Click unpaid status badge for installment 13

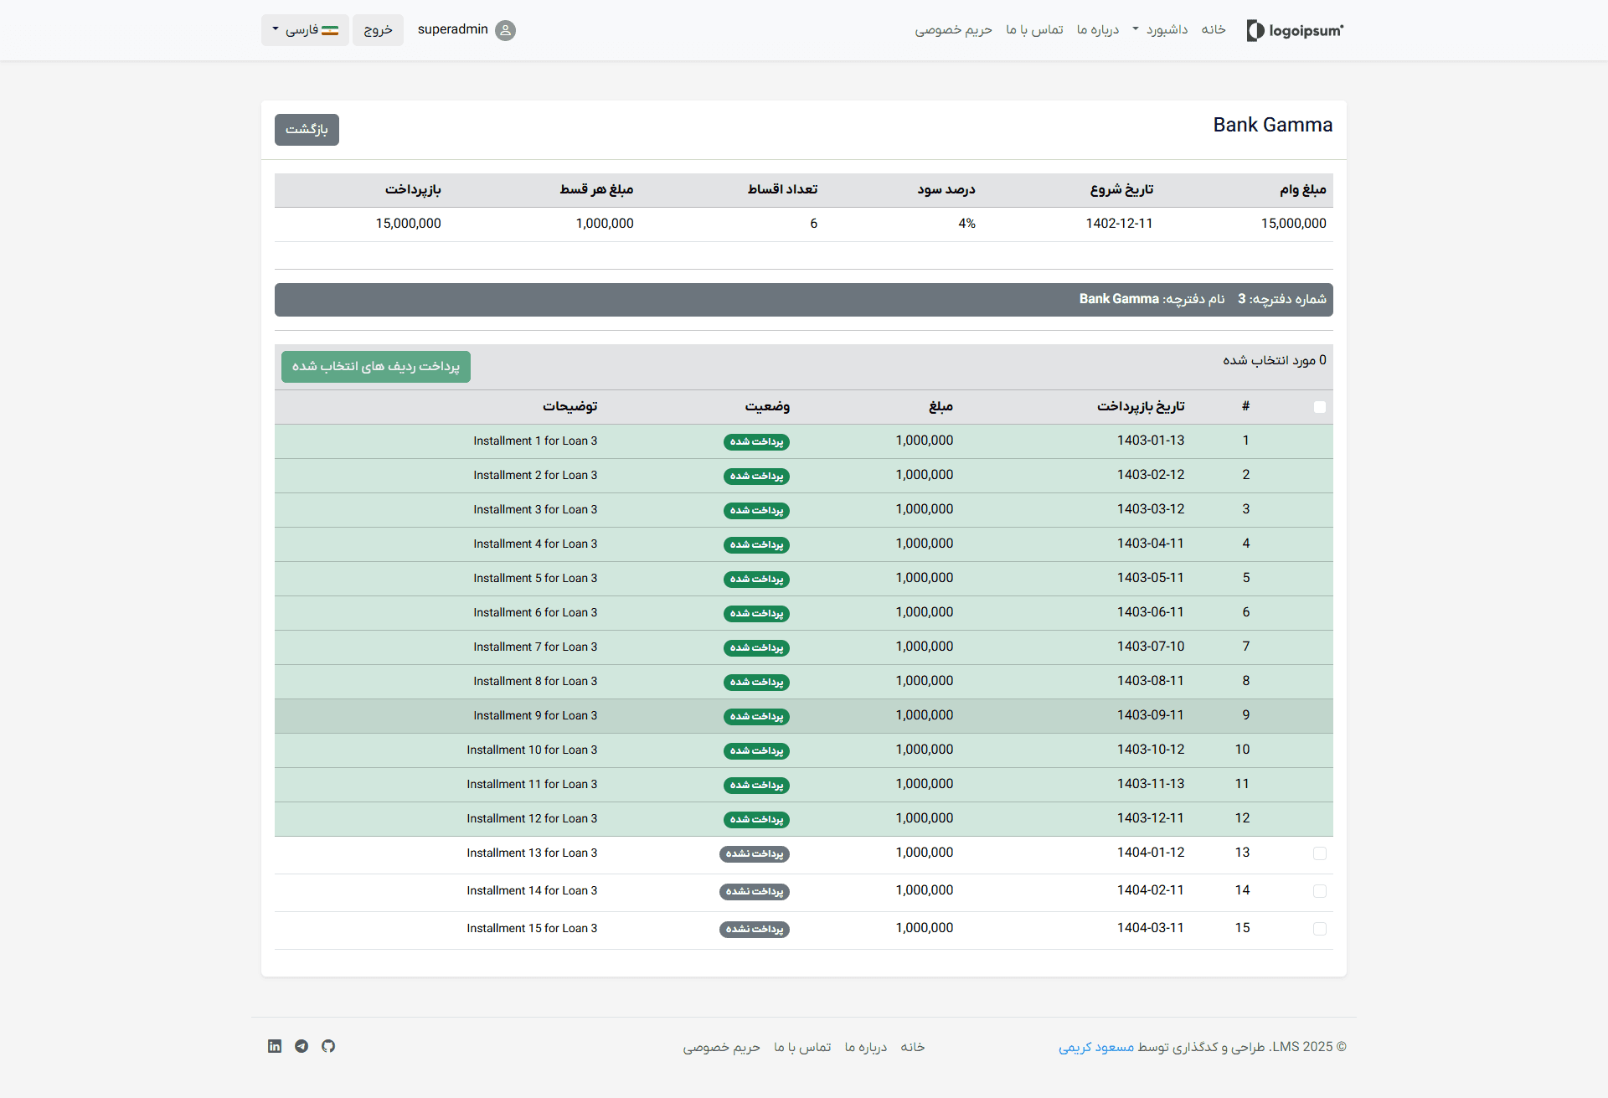click(x=755, y=853)
